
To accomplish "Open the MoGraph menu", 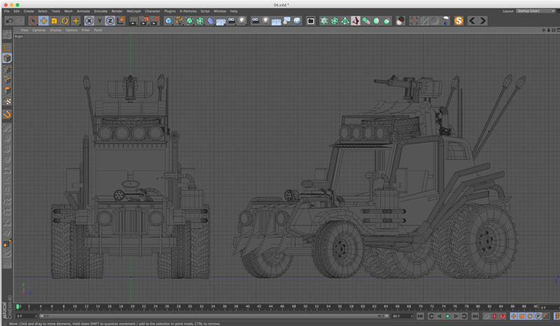I will pyautogui.click(x=134, y=11).
